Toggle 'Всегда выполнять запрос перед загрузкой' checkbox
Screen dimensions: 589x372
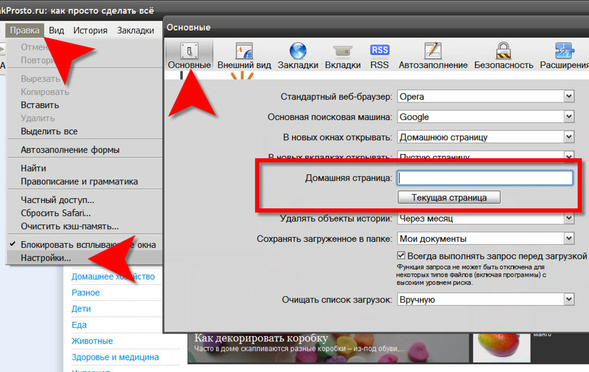[401, 255]
